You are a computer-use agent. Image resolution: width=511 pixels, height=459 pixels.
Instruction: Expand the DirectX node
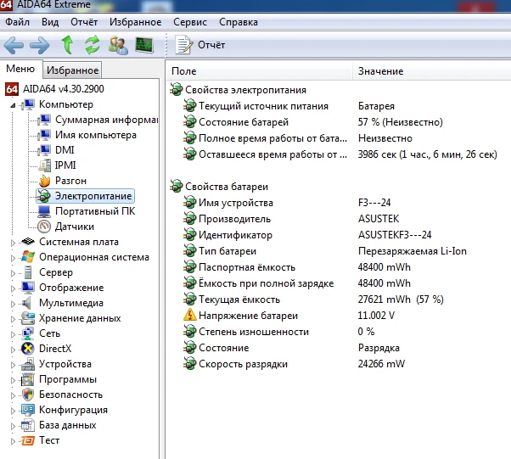point(13,350)
